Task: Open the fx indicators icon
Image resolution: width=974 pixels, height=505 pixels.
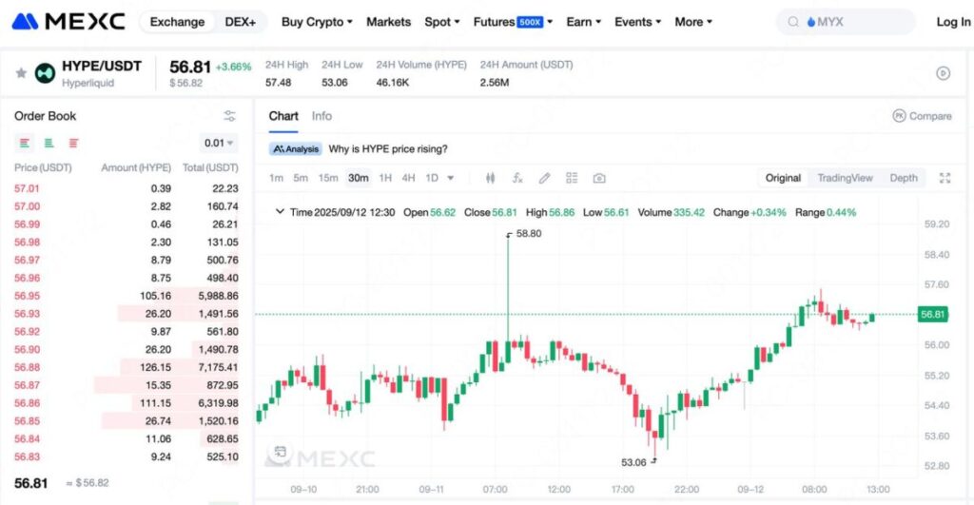Action: pyautogui.click(x=517, y=178)
